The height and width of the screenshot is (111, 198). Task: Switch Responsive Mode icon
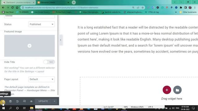pos(24,101)
